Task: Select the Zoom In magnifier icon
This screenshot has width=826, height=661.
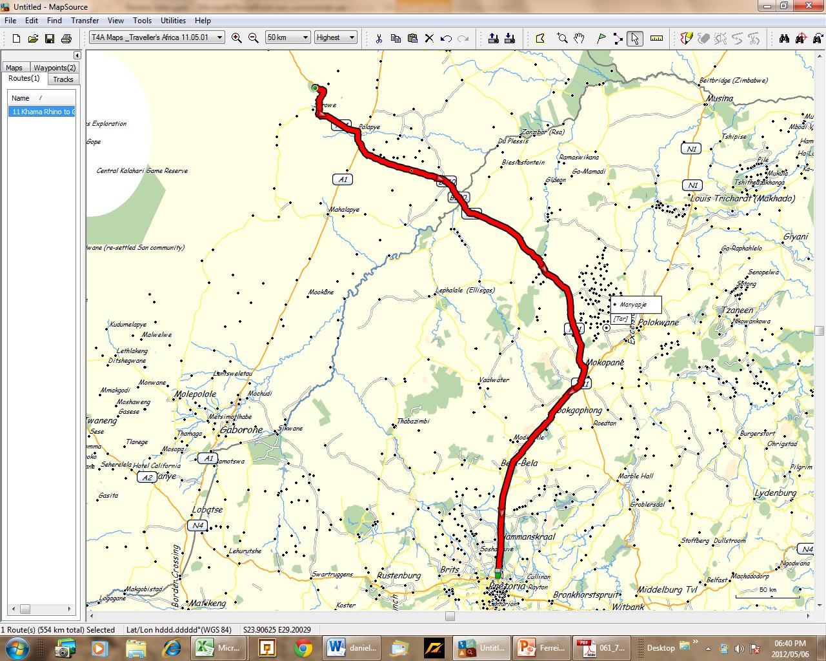Action: [236, 38]
